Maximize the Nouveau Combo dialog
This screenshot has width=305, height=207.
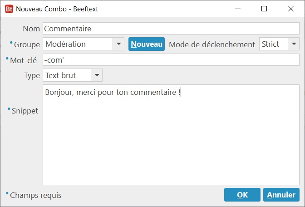click(x=264, y=9)
